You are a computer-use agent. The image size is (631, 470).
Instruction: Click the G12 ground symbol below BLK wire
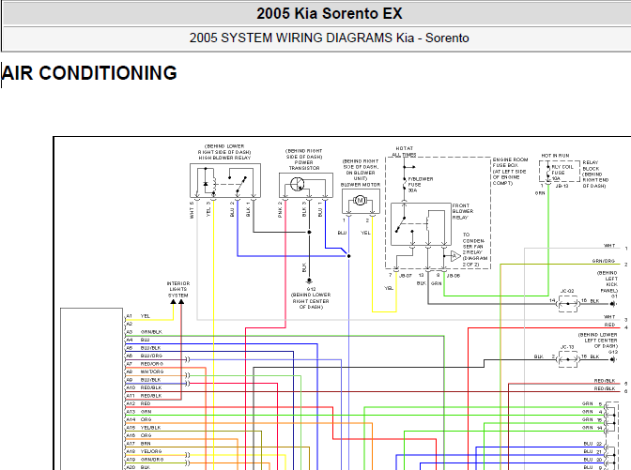click(x=310, y=280)
